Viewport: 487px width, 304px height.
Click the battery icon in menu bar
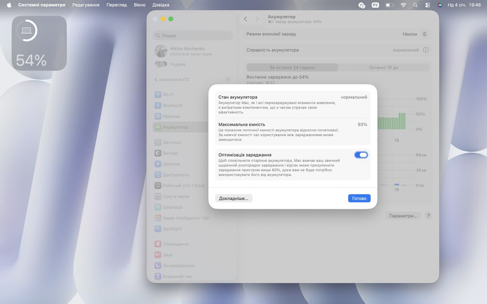click(390, 5)
